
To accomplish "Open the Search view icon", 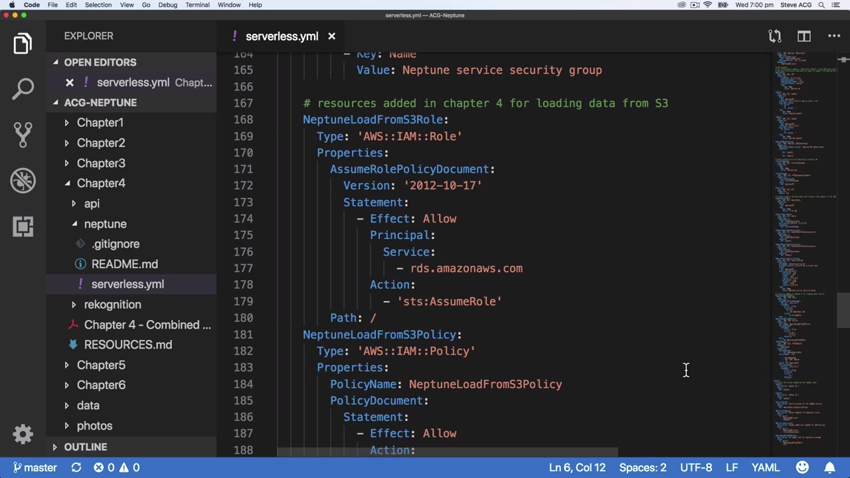I will [23, 89].
